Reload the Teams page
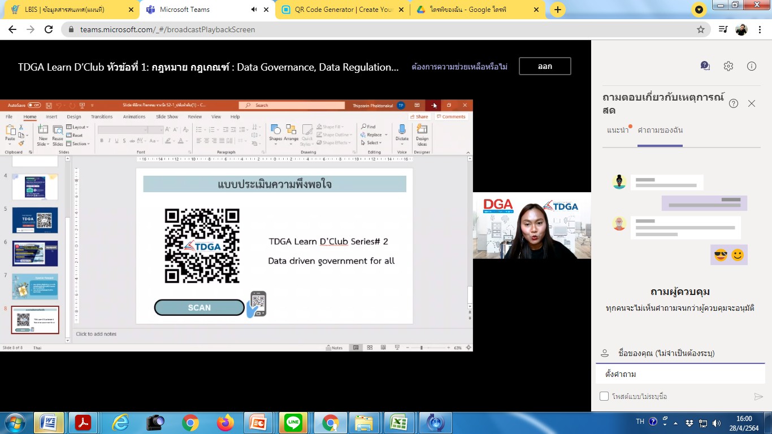This screenshot has width=772, height=434. (x=49, y=29)
